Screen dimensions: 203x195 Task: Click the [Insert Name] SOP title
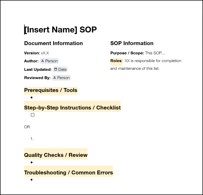[x=61, y=30]
